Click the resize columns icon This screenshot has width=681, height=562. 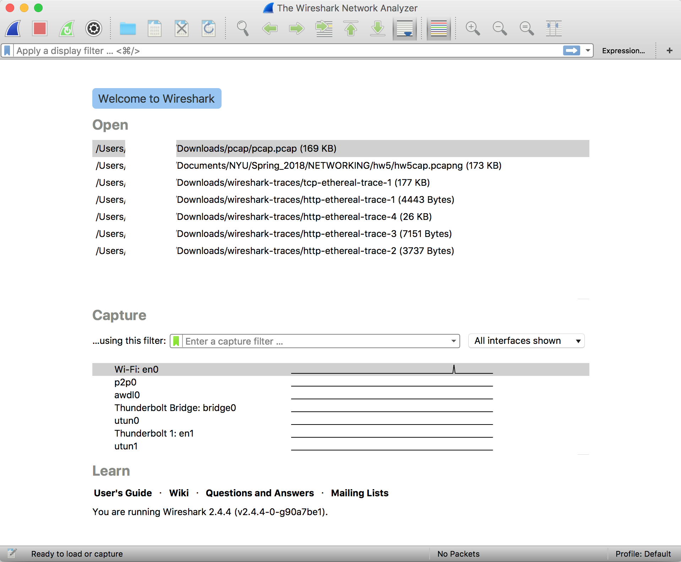[554, 29]
